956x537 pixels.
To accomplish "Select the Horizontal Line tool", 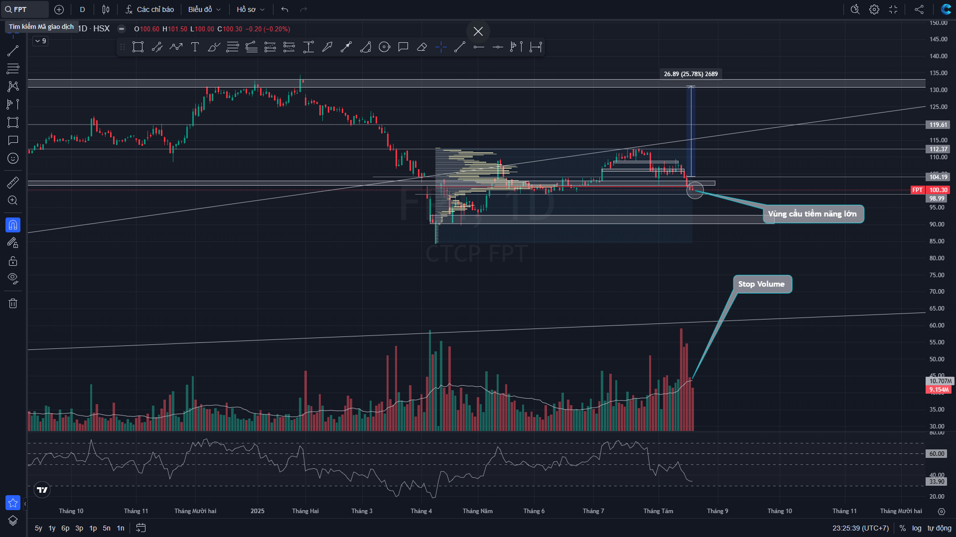I will (498, 47).
